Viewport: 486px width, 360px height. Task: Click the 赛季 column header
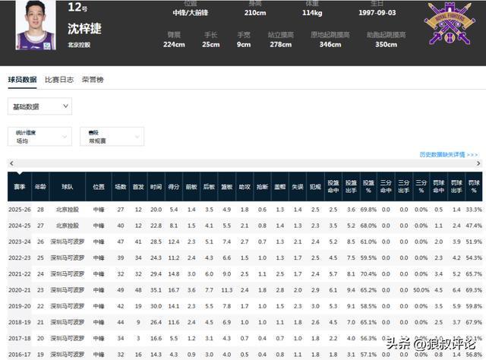(20, 186)
